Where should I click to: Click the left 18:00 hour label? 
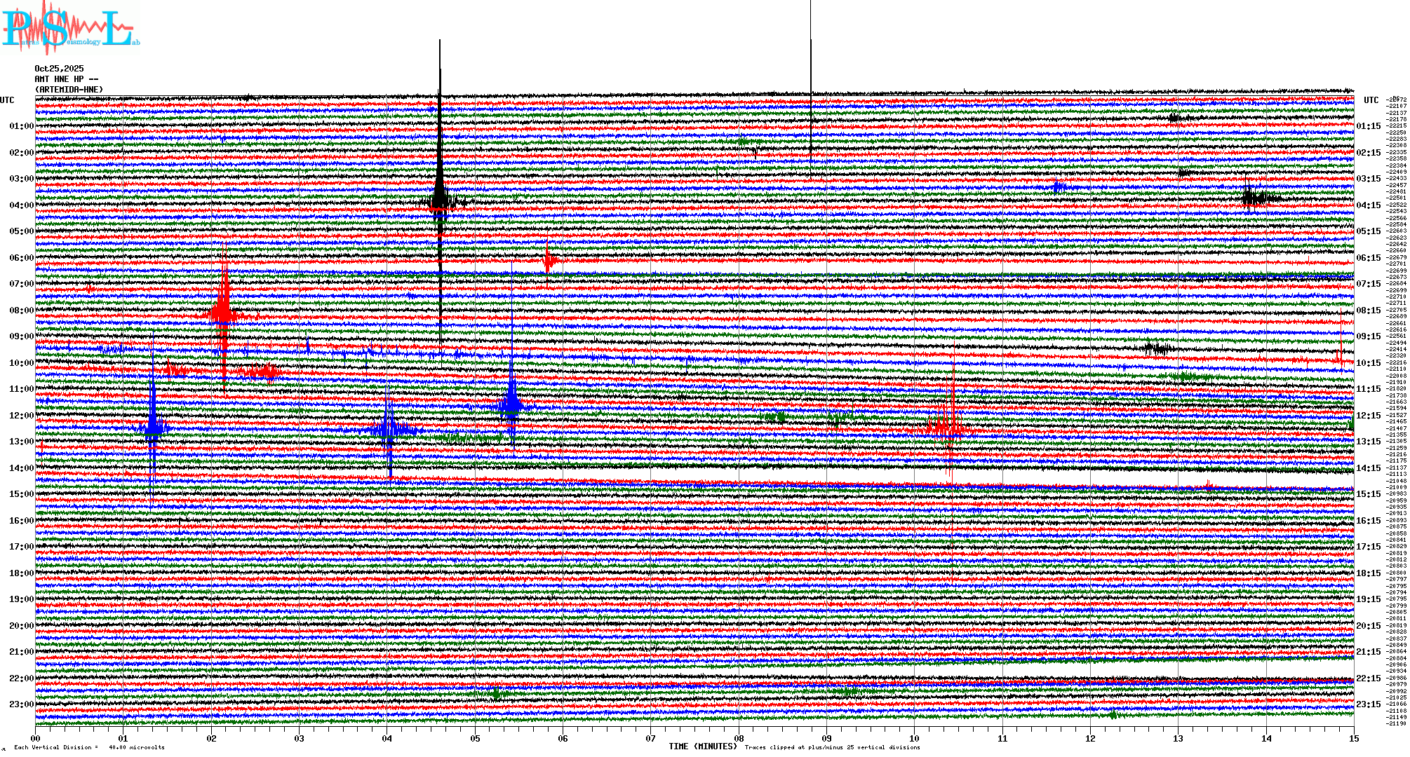(21, 573)
